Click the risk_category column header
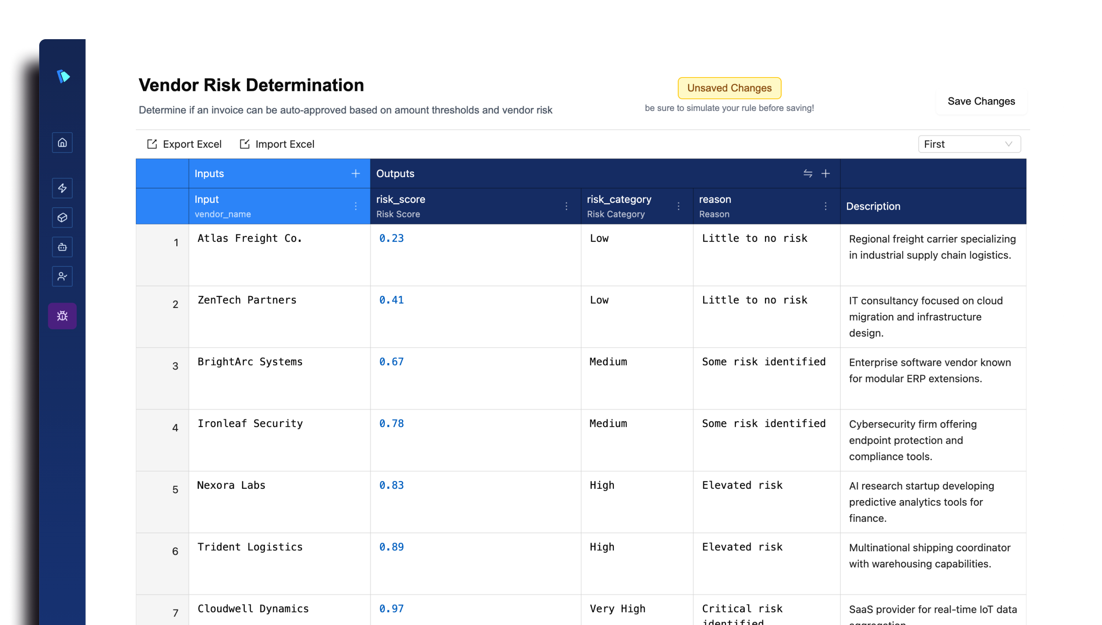The image size is (1102, 625). point(637,206)
